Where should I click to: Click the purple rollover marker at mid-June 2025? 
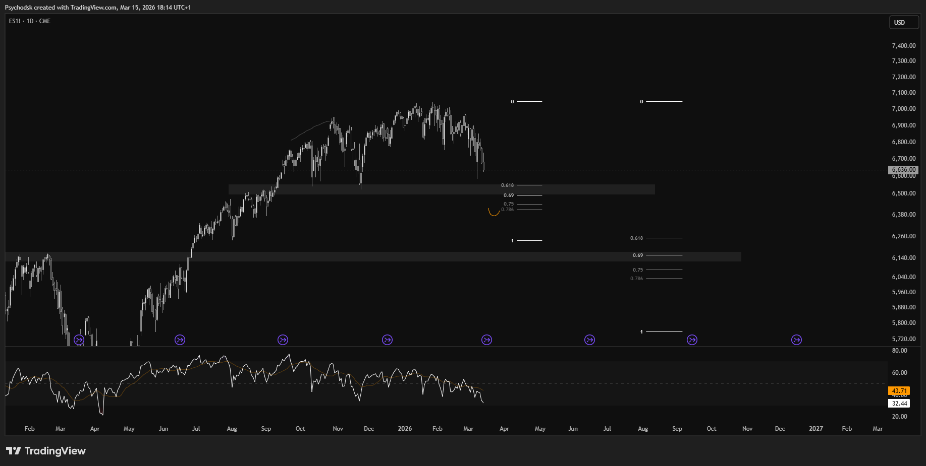[x=180, y=340]
